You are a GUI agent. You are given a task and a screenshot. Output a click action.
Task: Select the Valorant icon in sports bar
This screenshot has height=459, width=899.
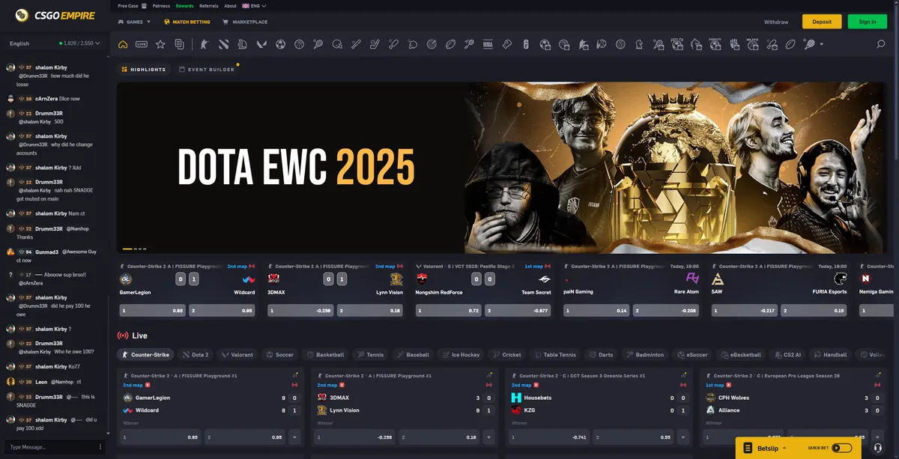pyautogui.click(x=261, y=44)
